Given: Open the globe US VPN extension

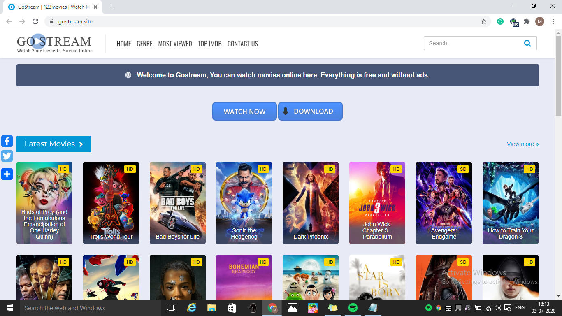Looking at the screenshot, I should 514,22.
